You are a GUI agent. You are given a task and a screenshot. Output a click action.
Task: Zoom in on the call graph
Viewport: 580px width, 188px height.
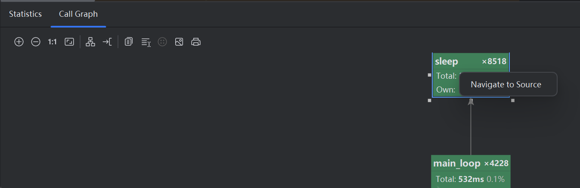tap(19, 42)
